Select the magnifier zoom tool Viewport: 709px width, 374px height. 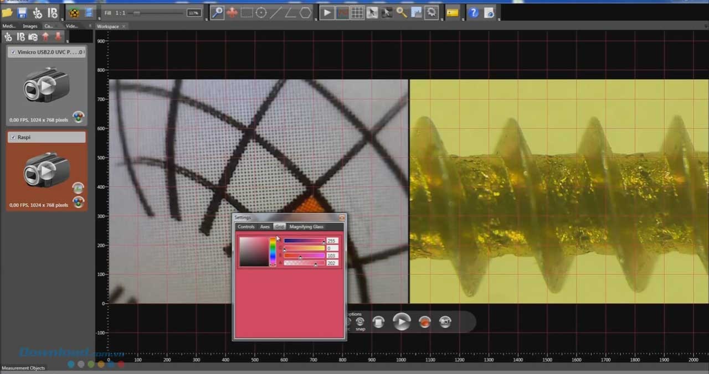[x=218, y=13]
